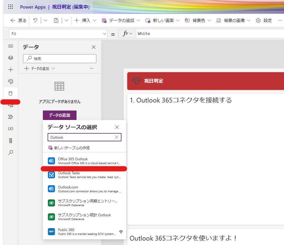The image size is (284, 245).
Task: Select the data cylinder icon in sidebar
Action: pos(11,93)
